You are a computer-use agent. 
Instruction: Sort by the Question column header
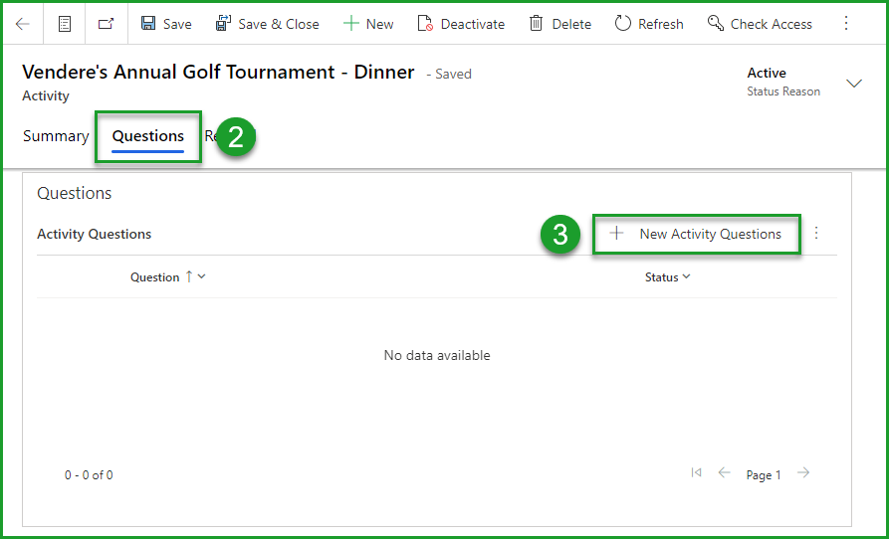tap(155, 277)
